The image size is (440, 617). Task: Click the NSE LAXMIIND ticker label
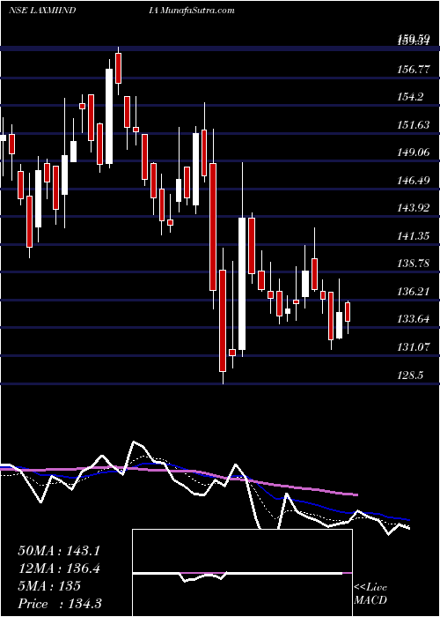42,11
